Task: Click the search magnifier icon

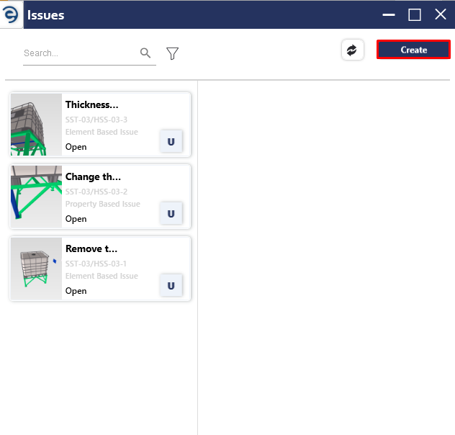Action: pos(145,53)
